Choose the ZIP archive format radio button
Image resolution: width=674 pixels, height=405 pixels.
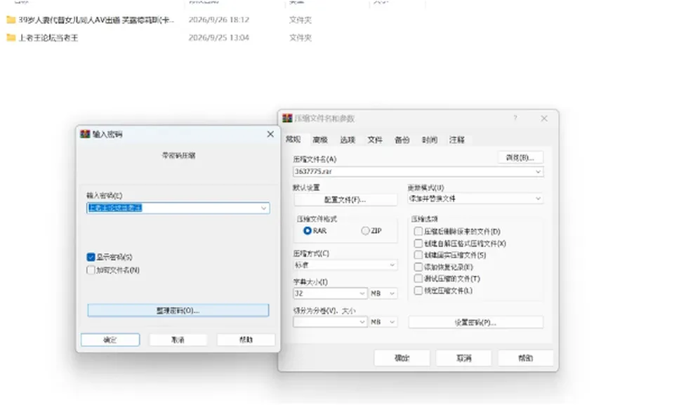[x=365, y=231]
